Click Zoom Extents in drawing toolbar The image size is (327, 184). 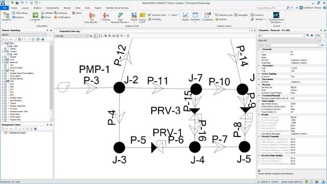[100, 36]
